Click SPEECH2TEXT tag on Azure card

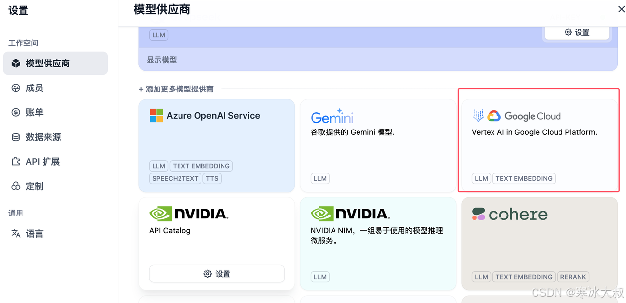click(x=175, y=178)
